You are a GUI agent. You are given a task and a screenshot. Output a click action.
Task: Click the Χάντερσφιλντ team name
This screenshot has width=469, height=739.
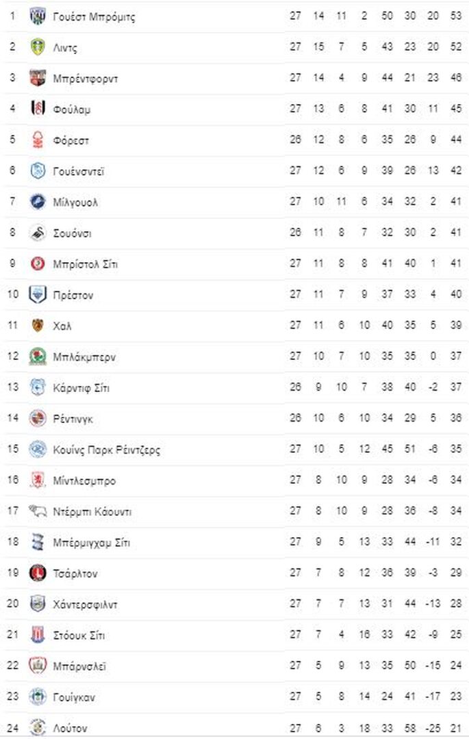click(85, 605)
